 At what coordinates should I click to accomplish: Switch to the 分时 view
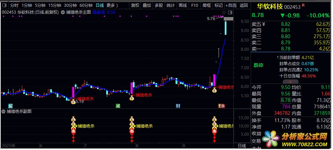[x=14, y=5]
